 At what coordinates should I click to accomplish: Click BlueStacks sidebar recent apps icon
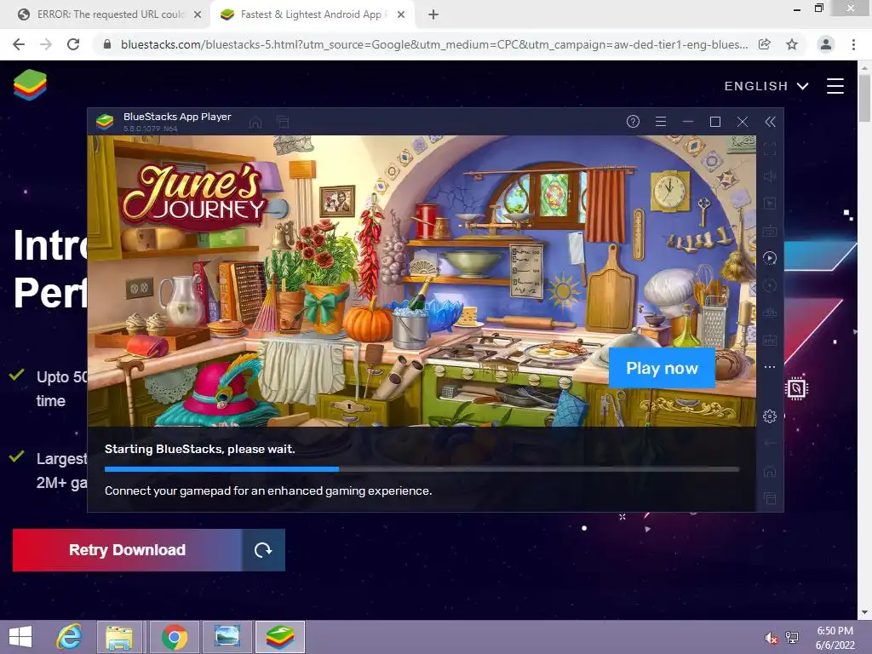coord(770,498)
